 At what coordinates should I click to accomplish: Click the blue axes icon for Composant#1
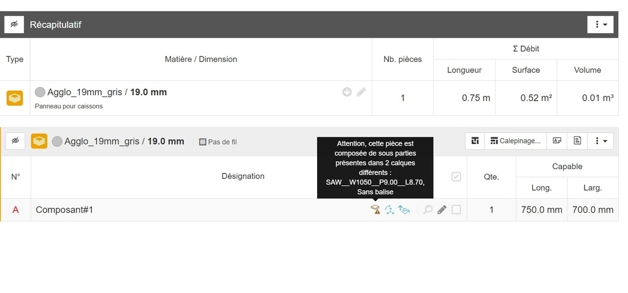coord(389,210)
